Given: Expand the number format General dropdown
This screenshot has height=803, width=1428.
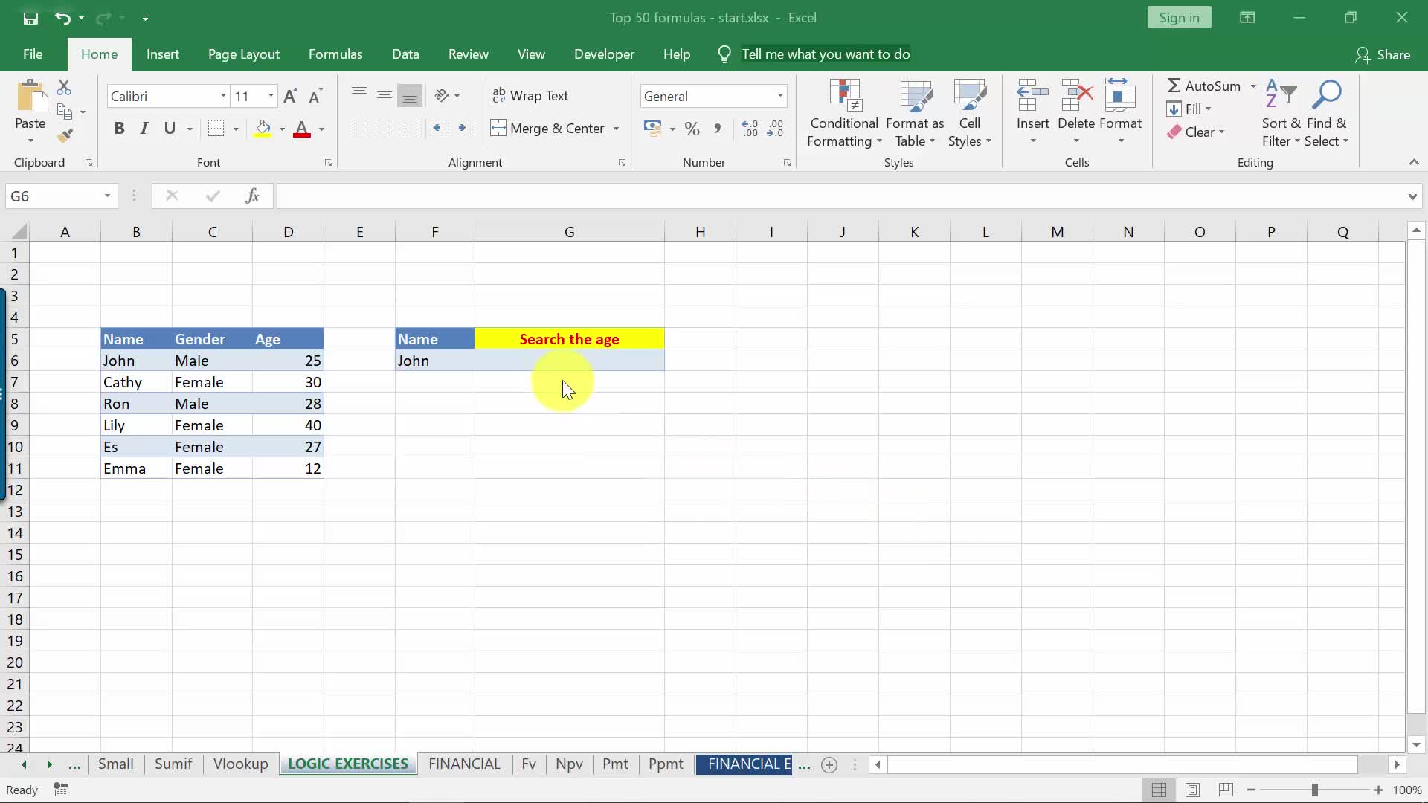Looking at the screenshot, I should point(779,96).
